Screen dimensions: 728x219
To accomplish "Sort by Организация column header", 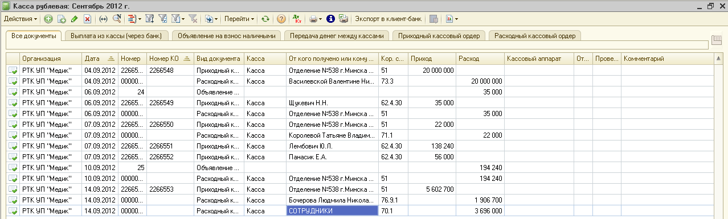I will coord(51,59).
